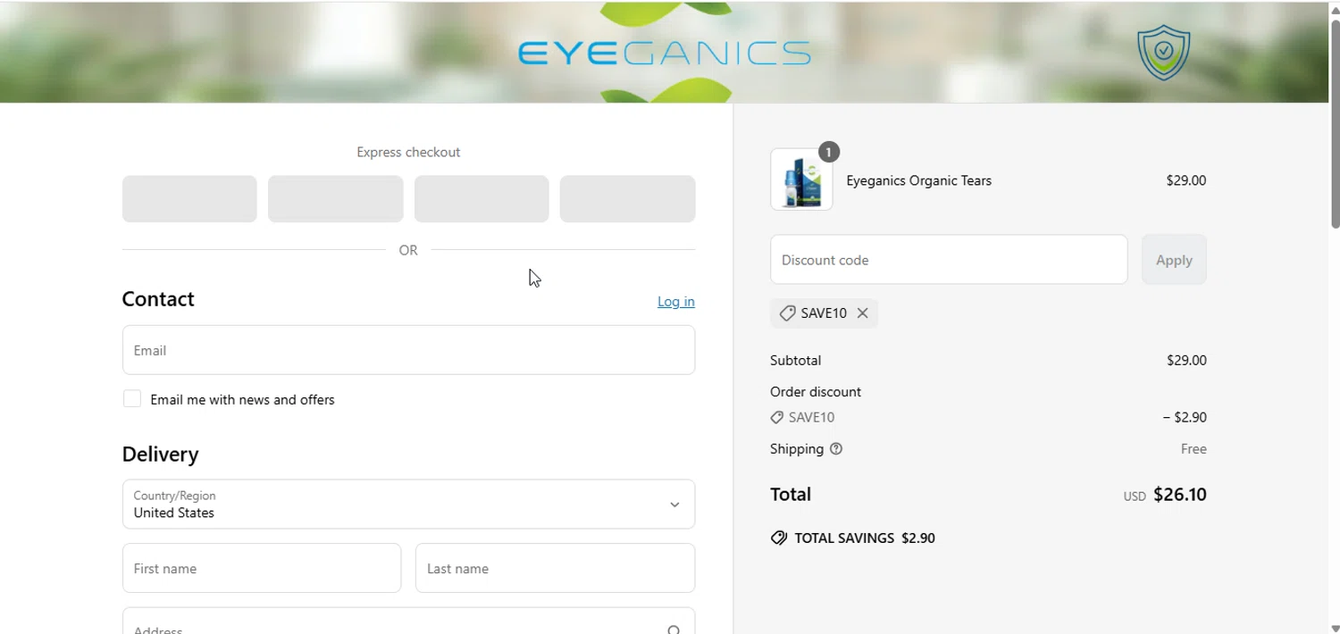Click the search icon in Address field
This screenshot has height=634, width=1340.
(674, 630)
